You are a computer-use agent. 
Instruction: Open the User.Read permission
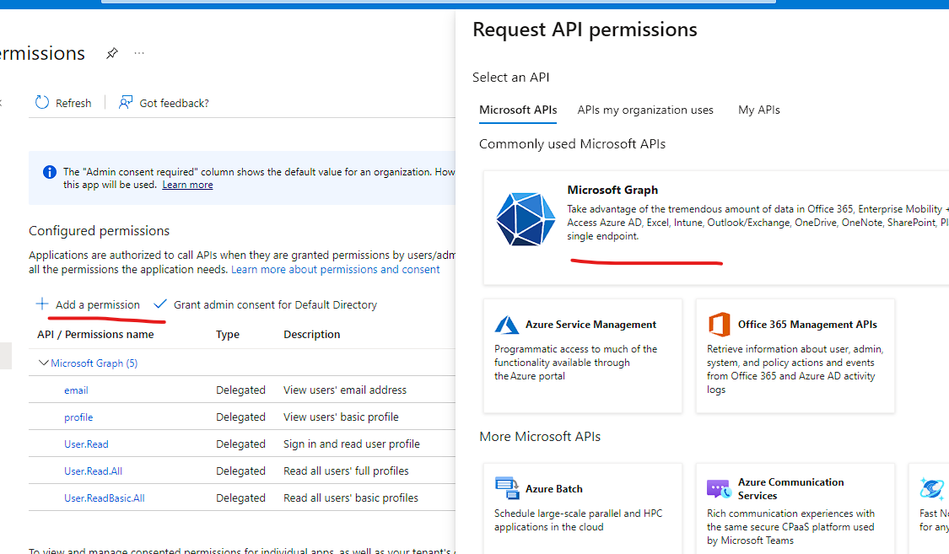coord(87,444)
